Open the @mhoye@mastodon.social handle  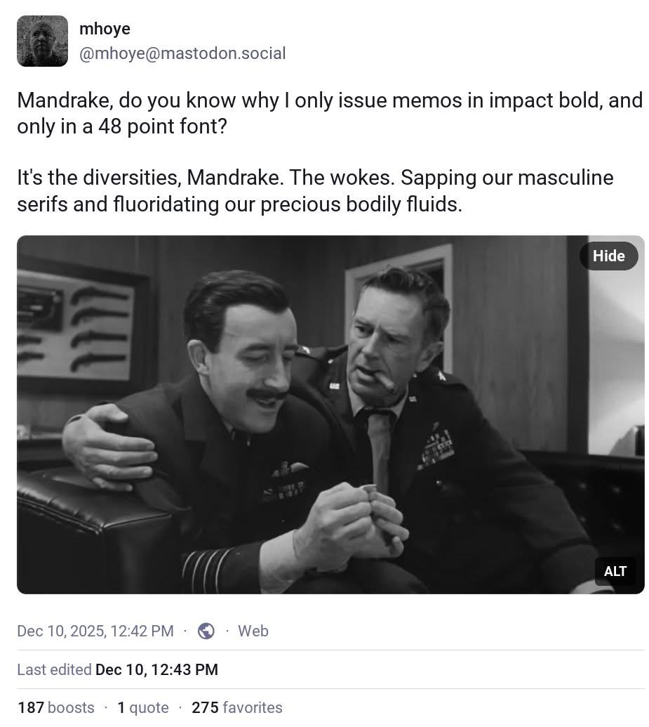(182, 53)
